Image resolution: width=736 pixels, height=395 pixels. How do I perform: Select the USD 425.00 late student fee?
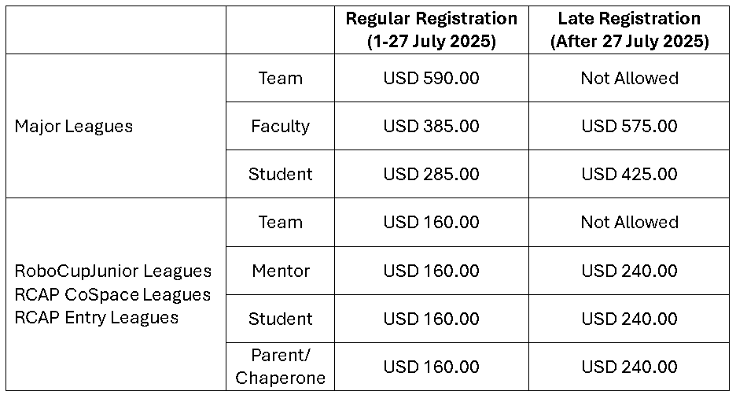pos(629,174)
